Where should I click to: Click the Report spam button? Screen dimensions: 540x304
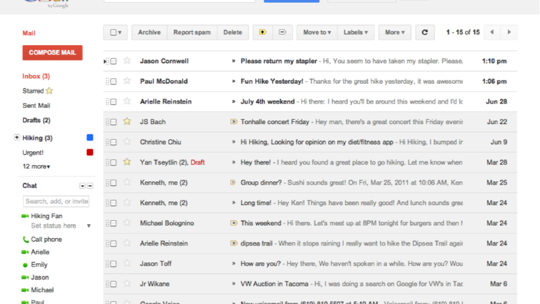tap(192, 33)
